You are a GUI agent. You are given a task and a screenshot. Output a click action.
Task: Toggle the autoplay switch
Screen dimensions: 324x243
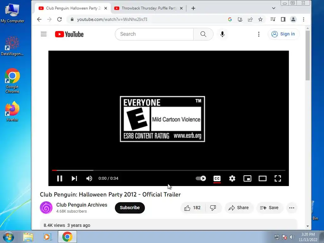[201, 178]
